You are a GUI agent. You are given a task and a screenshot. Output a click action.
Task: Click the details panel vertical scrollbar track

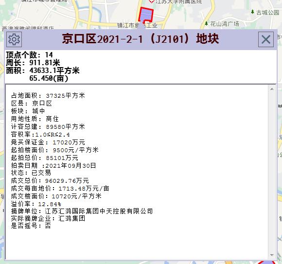tap(272, 172)
